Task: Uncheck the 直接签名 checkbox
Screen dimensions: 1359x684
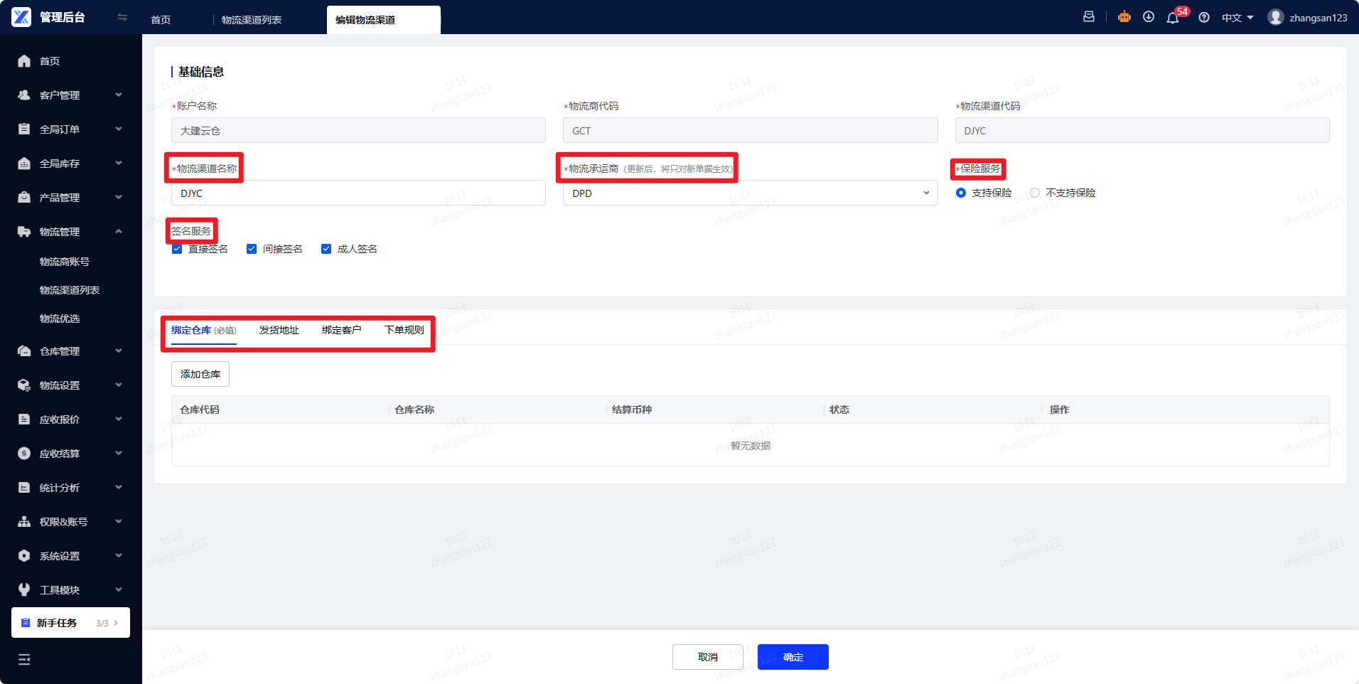Action: (x=177, y=249)
